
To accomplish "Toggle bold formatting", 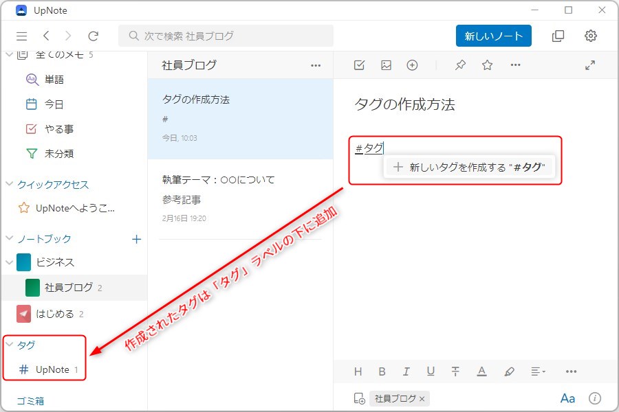I will coord(382,371).
